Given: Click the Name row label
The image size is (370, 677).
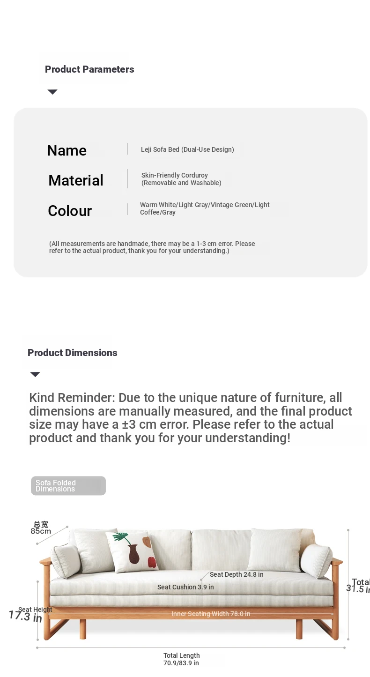Looking at the screenshot, I should 67,150.
